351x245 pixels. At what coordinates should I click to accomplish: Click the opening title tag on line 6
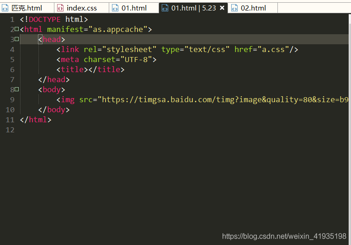pyautogui.click(x=72, y=69)
